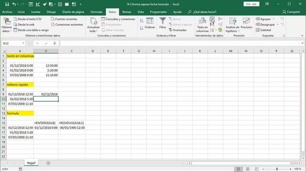The width and height of the screenshot is (306, 172).
Task: Click Quitar duplicados icon
Action: [x=212, y=24]
